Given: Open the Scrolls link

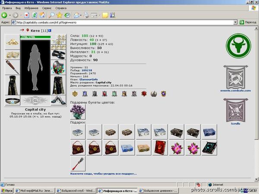Looking at the screenshot, I should [x=235, y=124].
